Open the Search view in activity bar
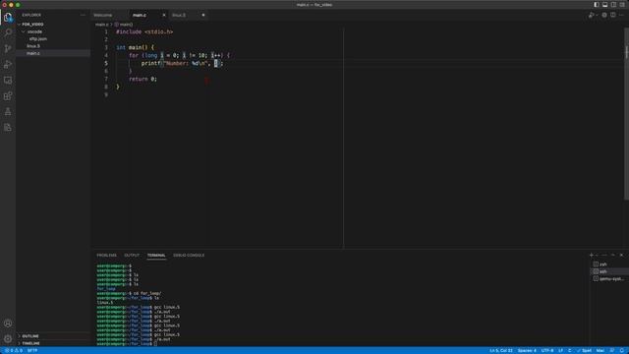This screenshot has height=354, width=629. 8,32
